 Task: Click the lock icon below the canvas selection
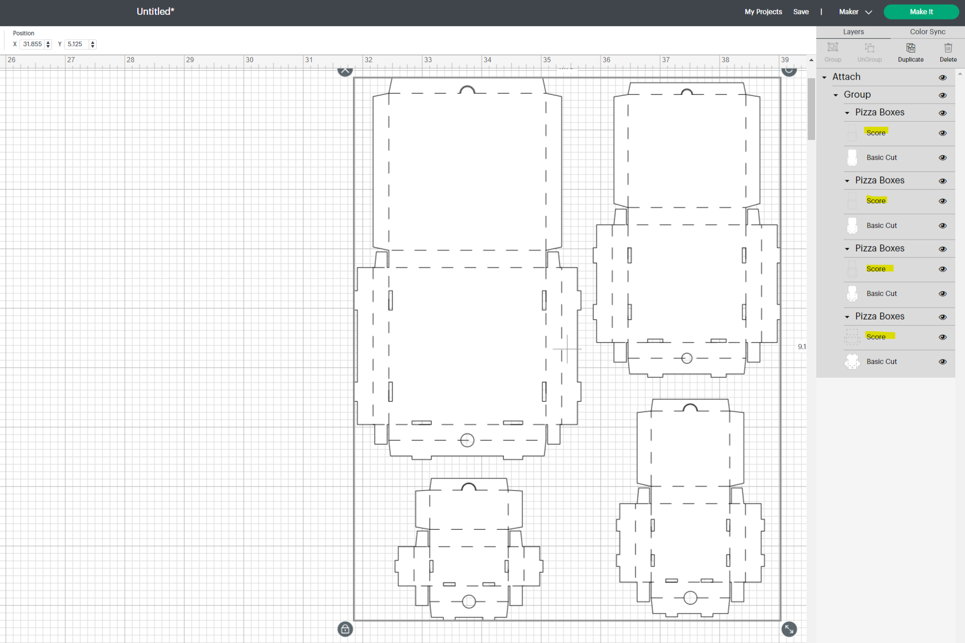pyautogui.click(x=345, y=629)
